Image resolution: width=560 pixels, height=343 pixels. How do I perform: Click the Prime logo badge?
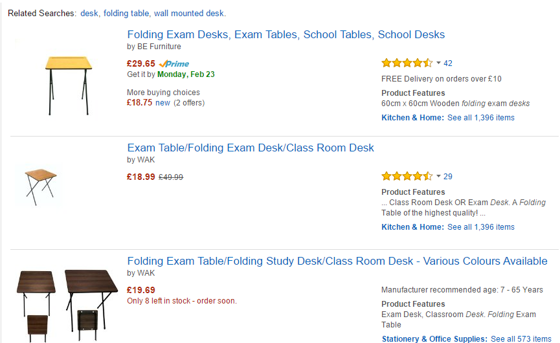tap(174, 63)
